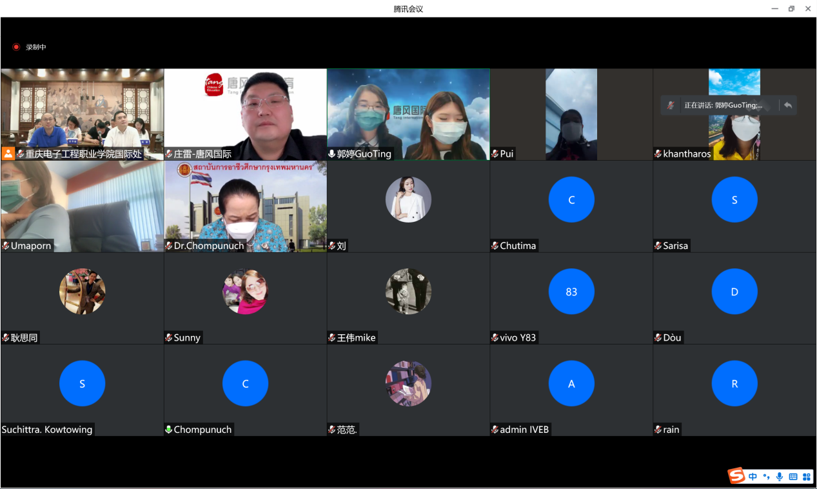Click the active mic icon beside 郭婷GuoTing
Viewport: 817px width, 489px height.
332,154
